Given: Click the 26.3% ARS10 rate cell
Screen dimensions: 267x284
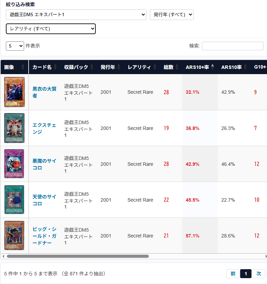Looking at the screenshot, I should click(x=228, y=129).
